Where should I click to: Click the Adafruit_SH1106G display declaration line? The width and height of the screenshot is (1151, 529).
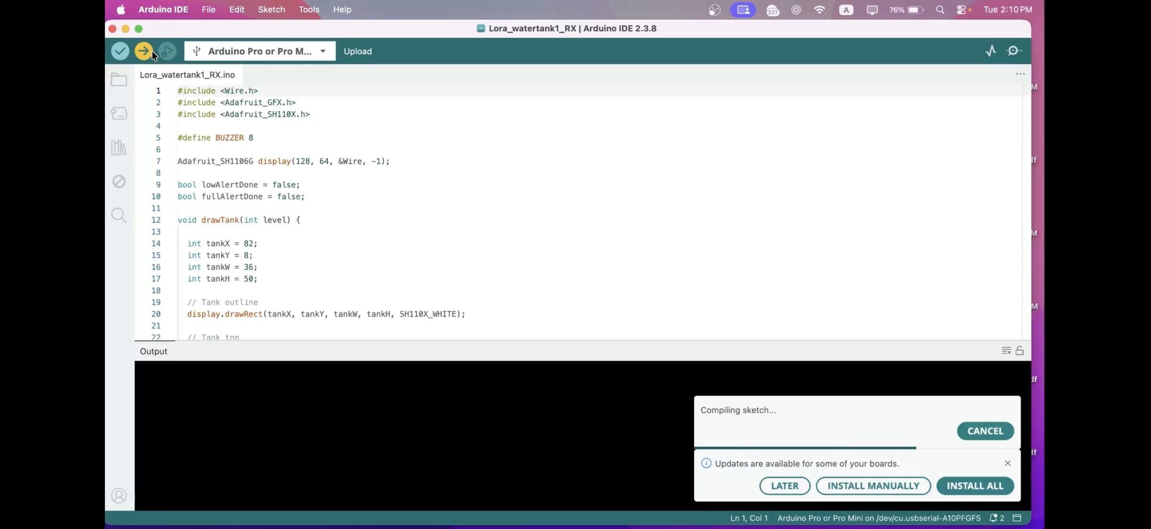[x=283, y=161]
